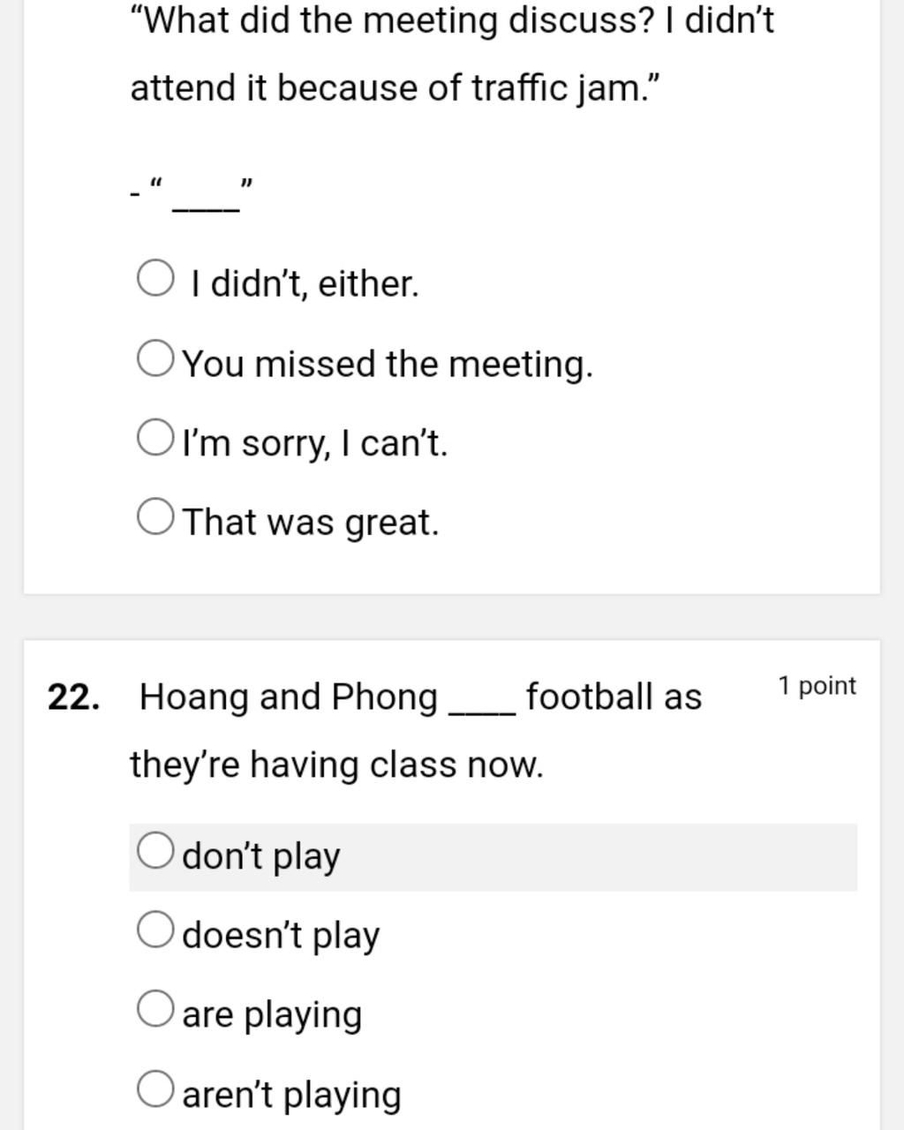Click the "I didn't, either." answer text
904x1130 pixels.
305,284
